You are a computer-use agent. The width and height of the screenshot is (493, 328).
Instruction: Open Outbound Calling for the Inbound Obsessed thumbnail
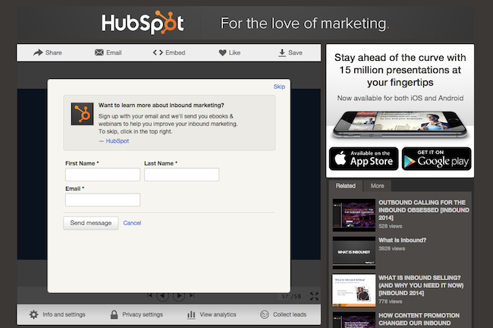click(354, 215)
